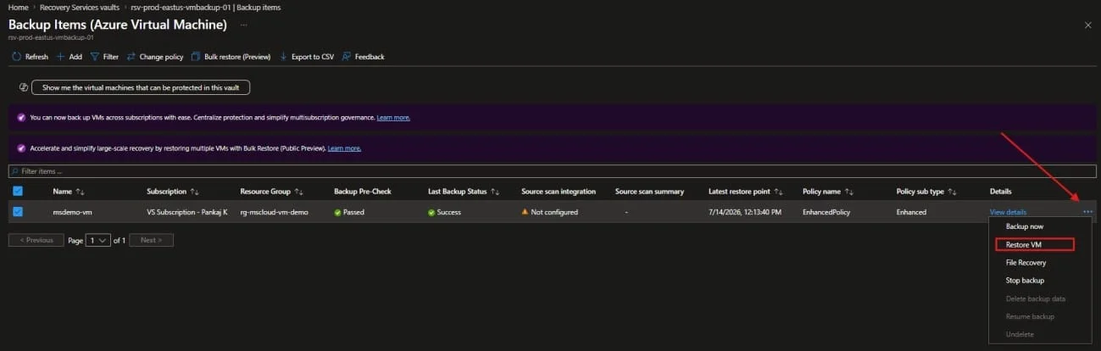The height and width of the screenshot is (351, 1101).
Task: Choose Stop backup from context menu
Action: [x=1025, y=281]
